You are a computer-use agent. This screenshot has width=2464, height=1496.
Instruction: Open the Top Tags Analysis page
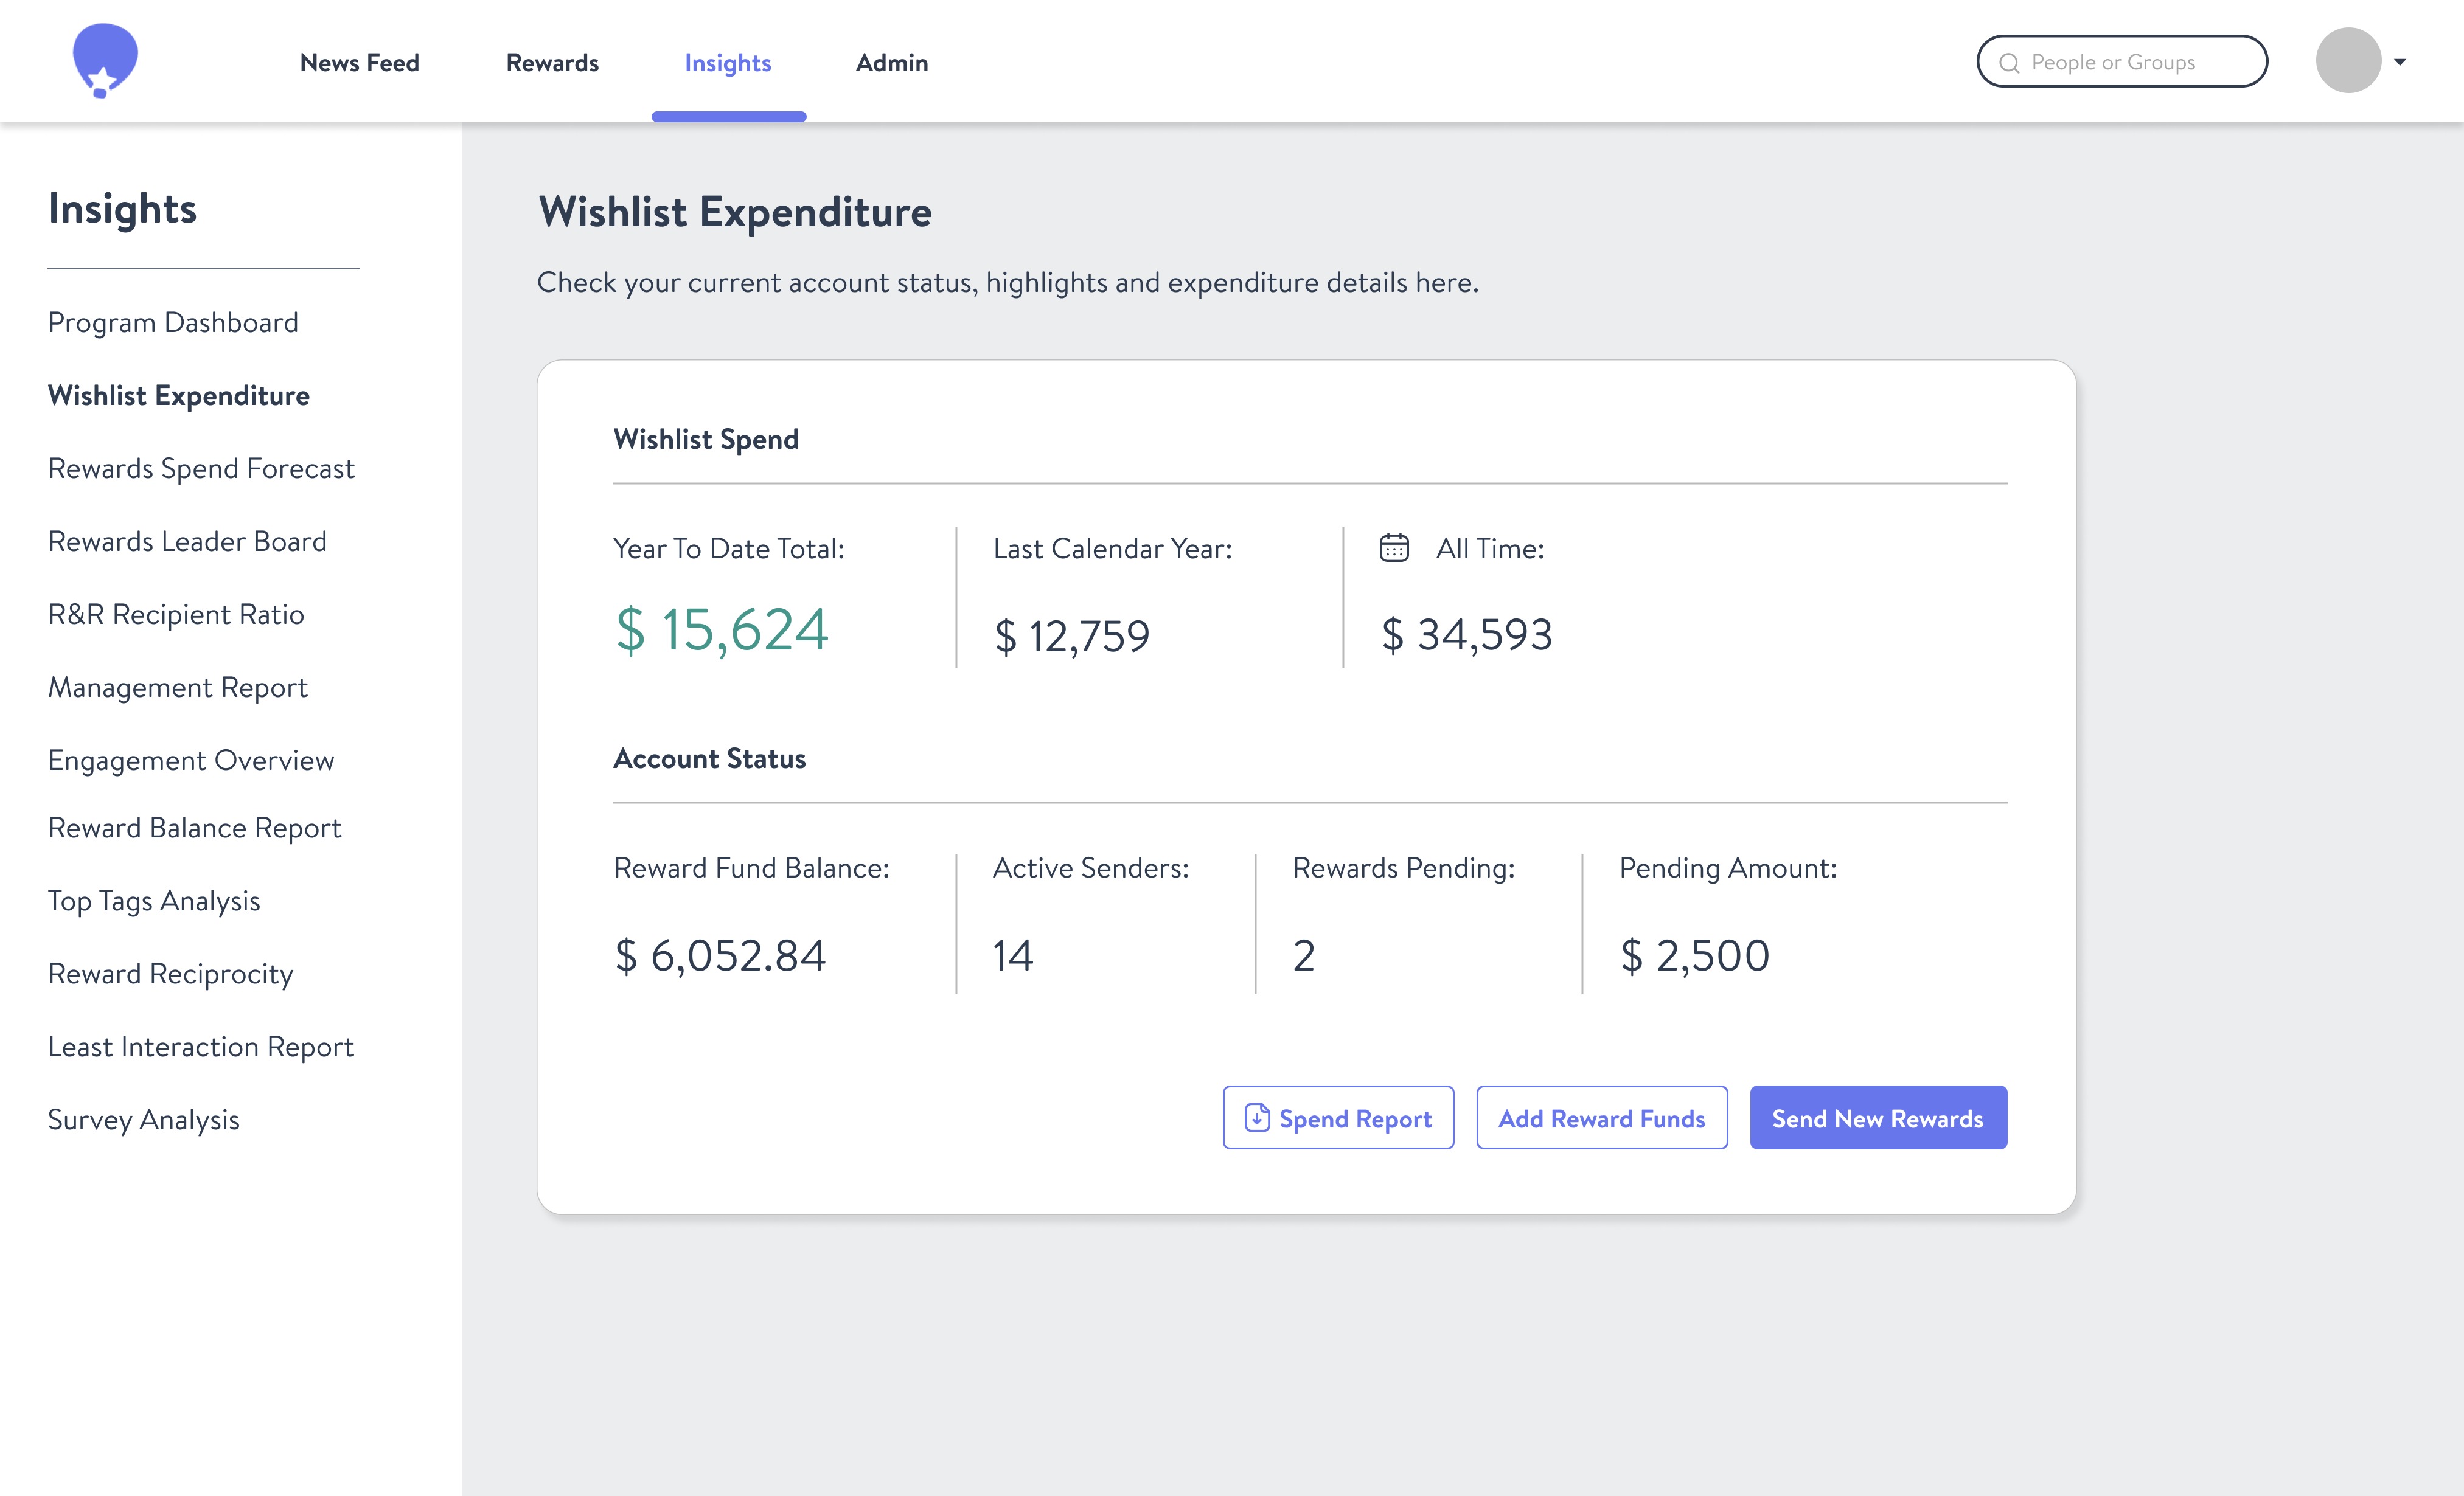(x=154, y=901)
